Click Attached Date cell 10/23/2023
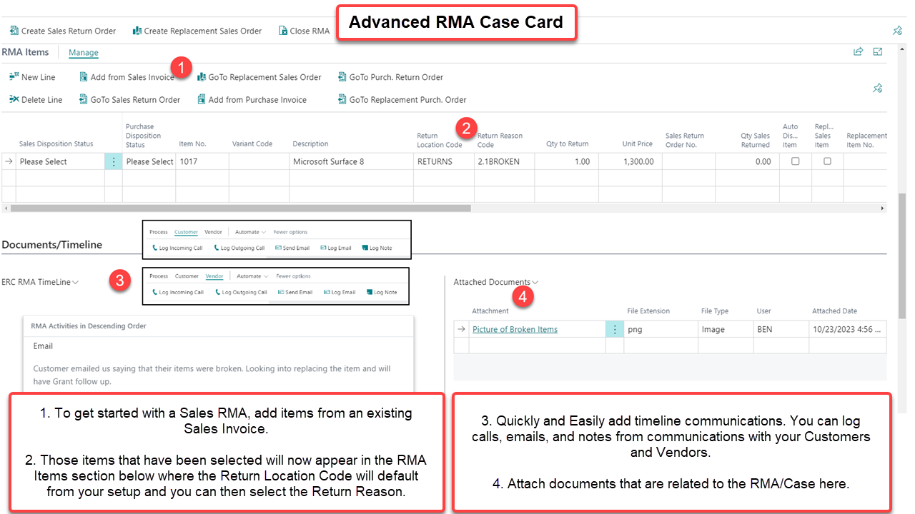The image size is (915, 514). tap(848, 329)
